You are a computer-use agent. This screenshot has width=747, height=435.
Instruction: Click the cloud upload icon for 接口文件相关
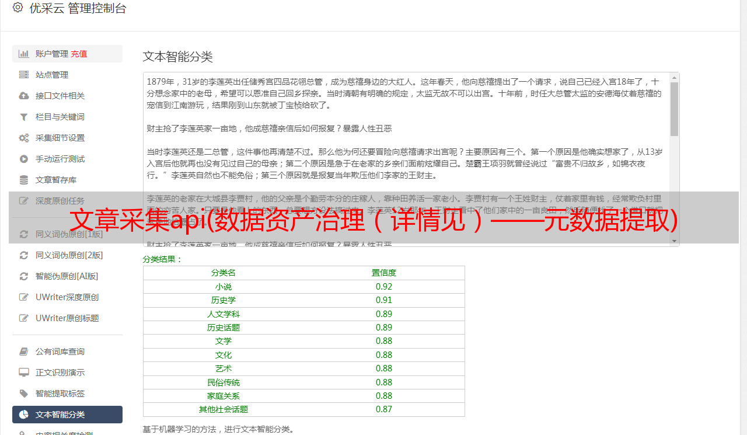click(x=24, y=96)
